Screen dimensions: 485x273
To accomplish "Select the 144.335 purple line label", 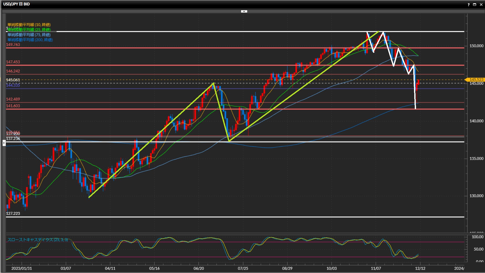I will (x=13, y=85).
